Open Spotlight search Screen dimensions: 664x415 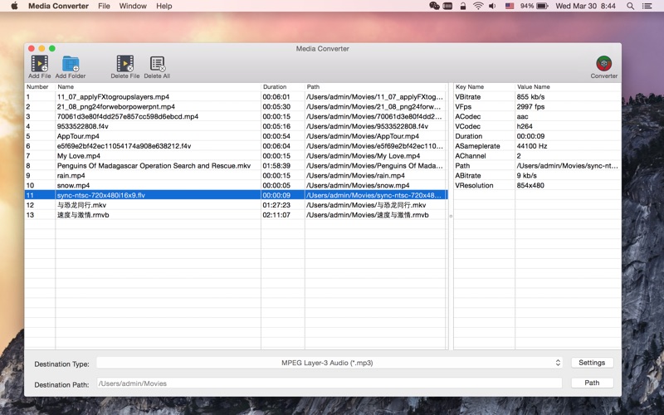coord(631,6)
